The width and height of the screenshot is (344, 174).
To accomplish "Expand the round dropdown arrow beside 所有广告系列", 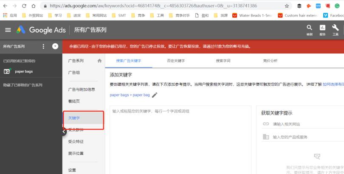I will pos(55,46).
